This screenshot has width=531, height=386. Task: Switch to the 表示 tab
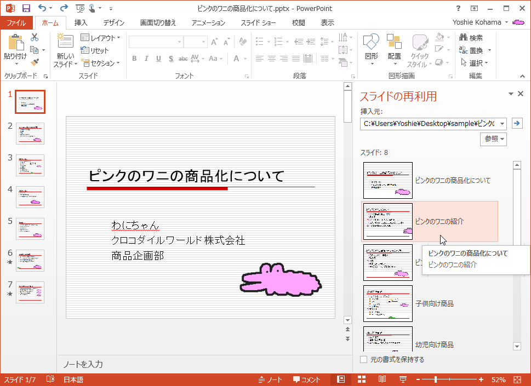point(328,22)
